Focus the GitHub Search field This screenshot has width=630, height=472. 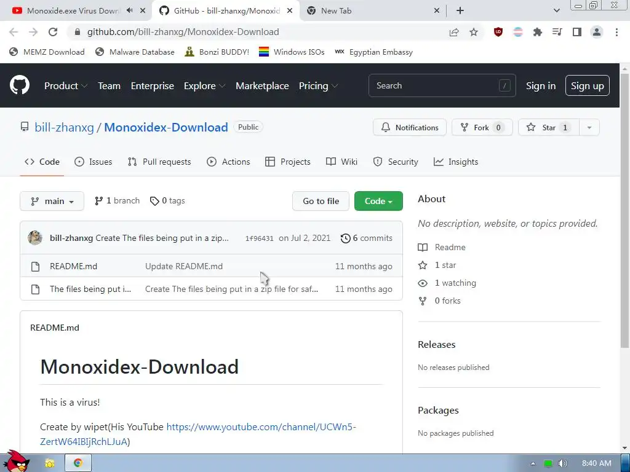coord(442,85)
